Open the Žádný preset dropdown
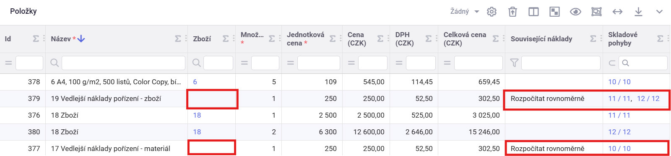The height and width of the screenshot is (156, 671). pos(464,12)
